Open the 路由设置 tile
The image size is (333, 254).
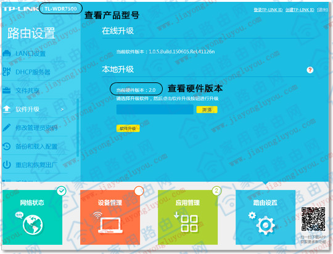[x=265, y=217]
